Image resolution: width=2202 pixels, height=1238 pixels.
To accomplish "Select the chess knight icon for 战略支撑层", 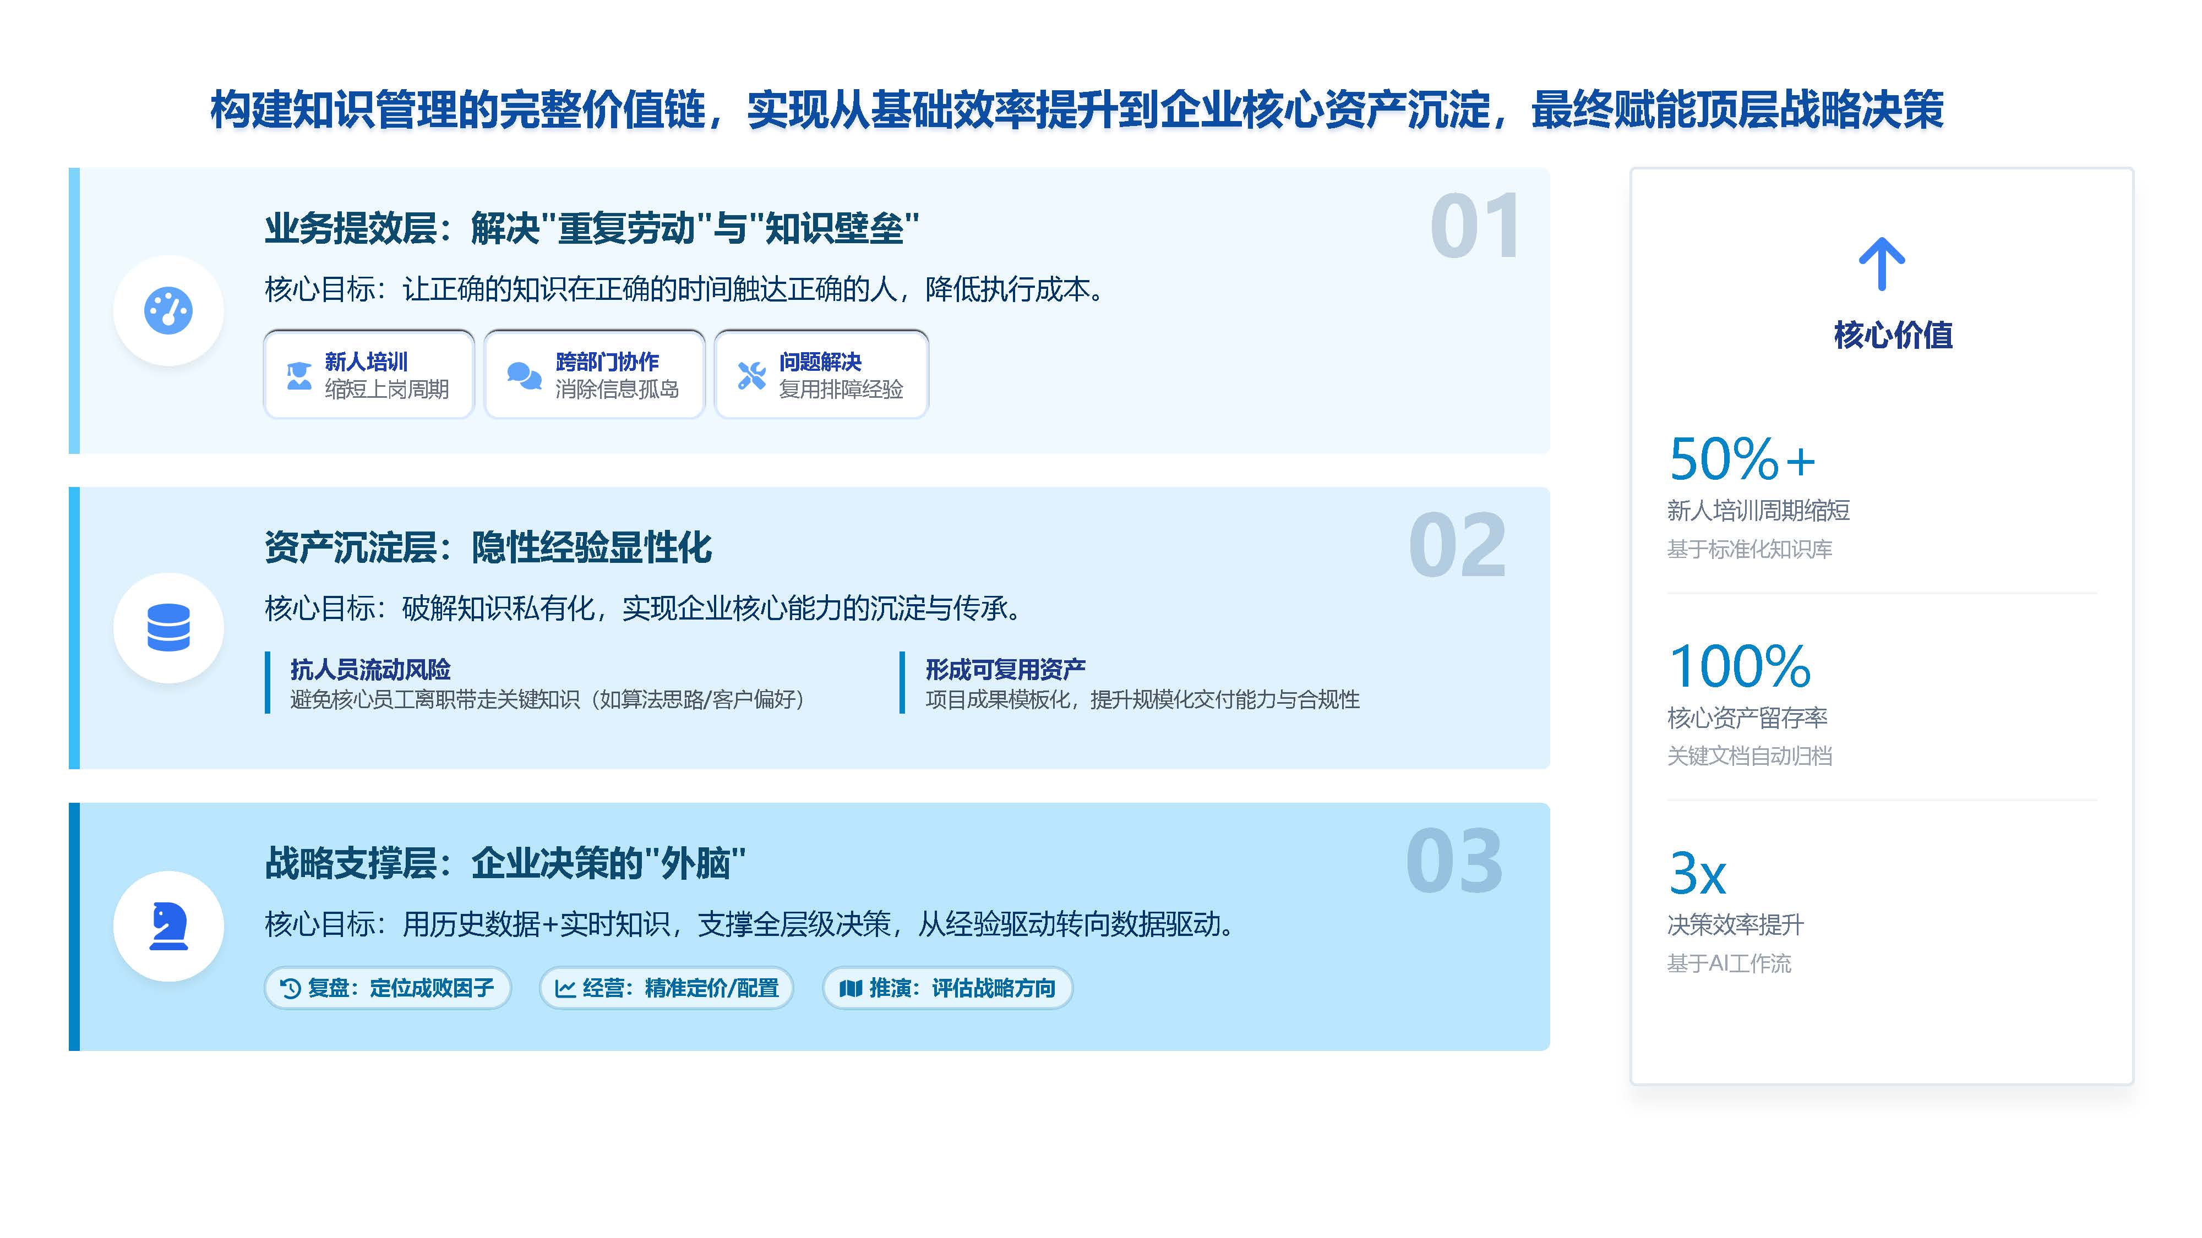I will coord(169,925).
